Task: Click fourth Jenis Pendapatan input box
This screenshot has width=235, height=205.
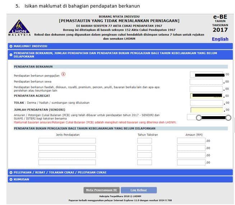Action: coord(67,162)
